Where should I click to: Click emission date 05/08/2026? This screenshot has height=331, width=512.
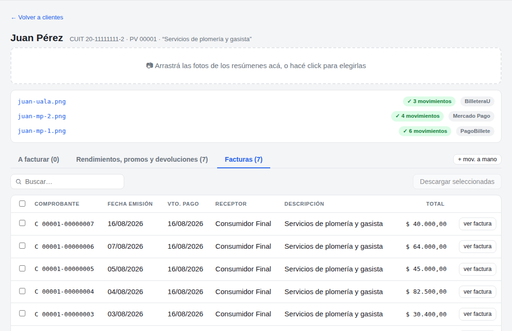coord(125,269)
